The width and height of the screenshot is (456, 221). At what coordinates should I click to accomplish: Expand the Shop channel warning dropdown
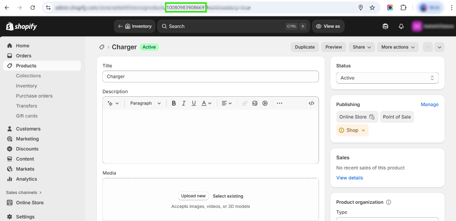point(352,130)
